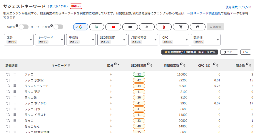The width and height of the screenshot is (254, 133).
Task: Open list menu icon for ラッコ 水族館
Action: (x=15, y=80)
